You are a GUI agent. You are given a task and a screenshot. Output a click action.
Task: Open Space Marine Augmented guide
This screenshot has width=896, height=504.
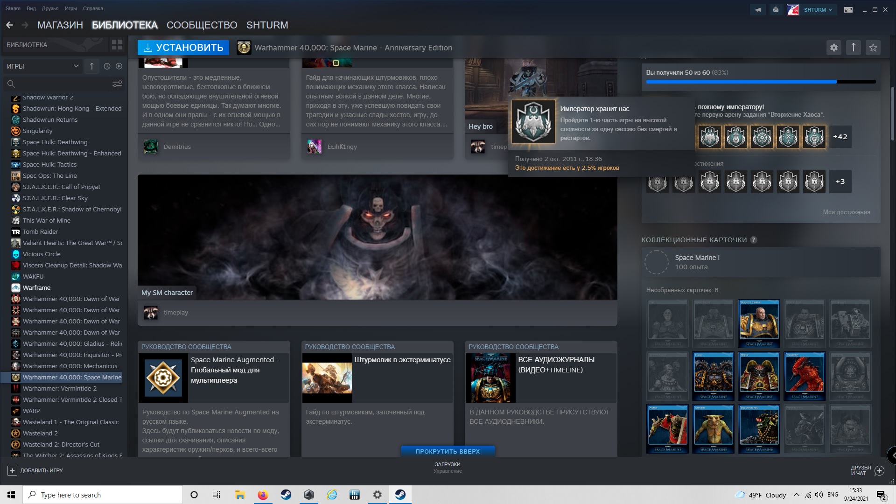pos(214,377)
